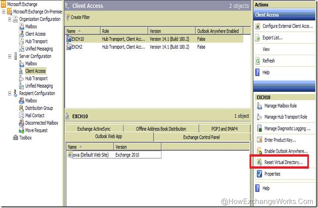This screenshot has height=208, width=318.
Task: Click Manage Mailbox Role icon
Action: (259, 106)
